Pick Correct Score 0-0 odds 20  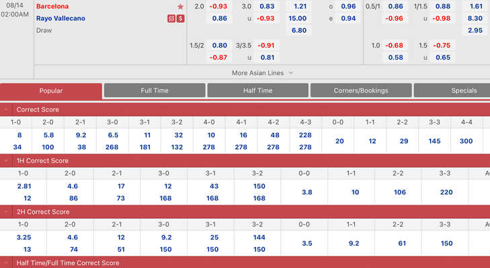coord(339,141)
